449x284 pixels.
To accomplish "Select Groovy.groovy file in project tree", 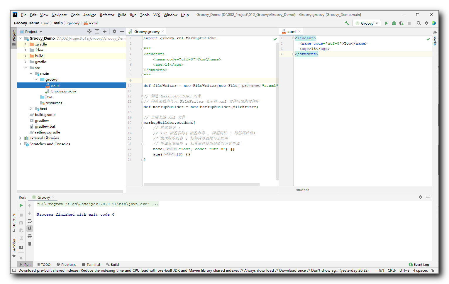I will [x=63, y=91].
